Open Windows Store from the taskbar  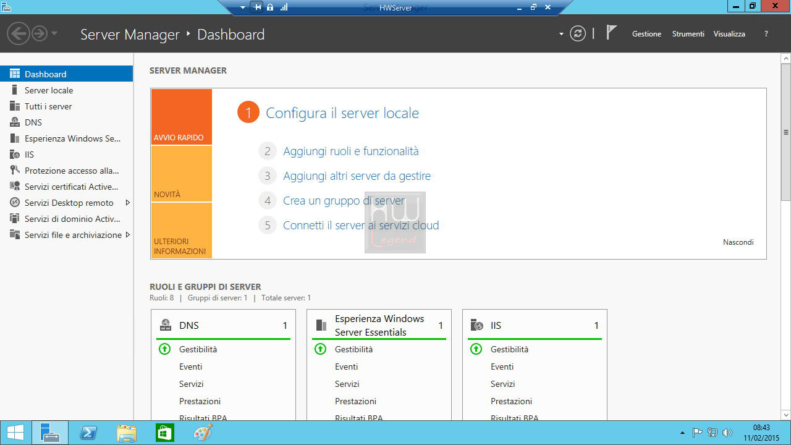pos(164,433)
